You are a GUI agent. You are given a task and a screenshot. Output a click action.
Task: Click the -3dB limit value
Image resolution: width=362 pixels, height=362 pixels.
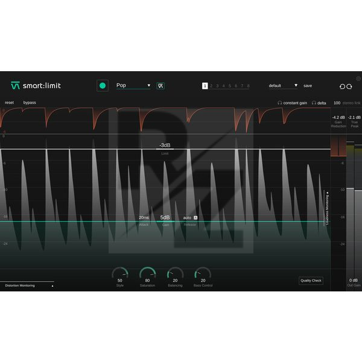[165, 145]
